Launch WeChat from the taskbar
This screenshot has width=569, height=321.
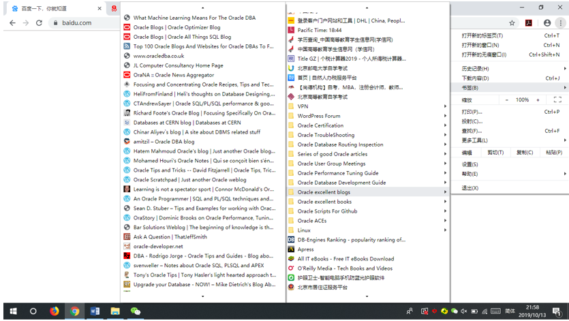coord(136,311)
